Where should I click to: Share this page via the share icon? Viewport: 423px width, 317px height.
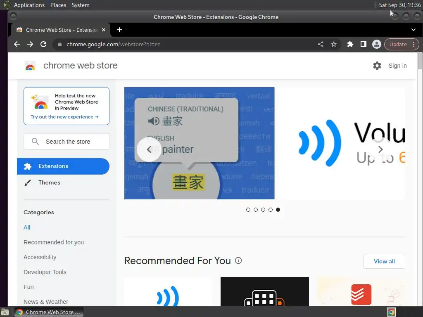click(x=321, y=44)
